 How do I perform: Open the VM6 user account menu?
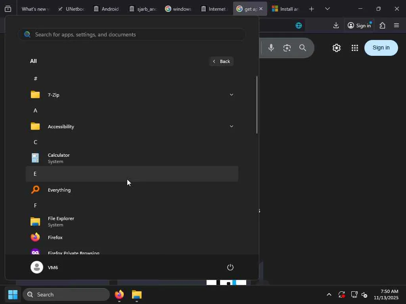[x=44, y=267]
